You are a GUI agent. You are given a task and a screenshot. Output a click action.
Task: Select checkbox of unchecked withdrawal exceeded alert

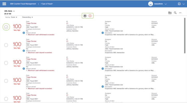pos(6,63)
